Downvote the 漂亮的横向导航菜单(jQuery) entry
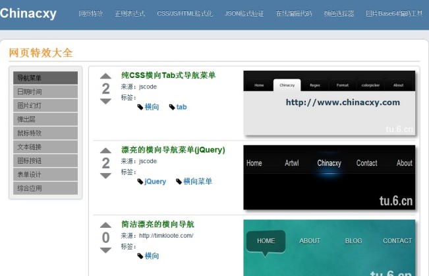Viewport: 429px width, 276px height. click(x=105, y=176)
